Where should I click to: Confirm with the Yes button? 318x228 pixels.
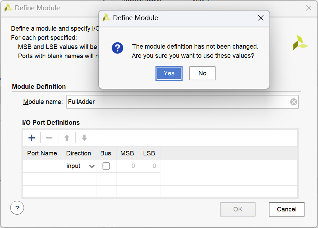pos(169,73)
